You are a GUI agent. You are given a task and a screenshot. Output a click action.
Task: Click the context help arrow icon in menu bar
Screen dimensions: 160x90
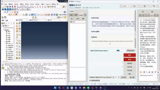(57, 4)
